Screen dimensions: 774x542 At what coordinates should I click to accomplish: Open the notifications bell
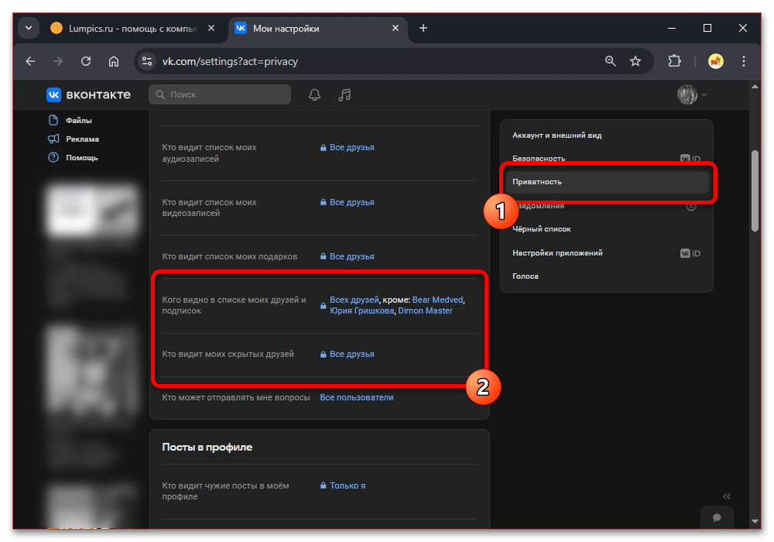(x=314, y=94)
